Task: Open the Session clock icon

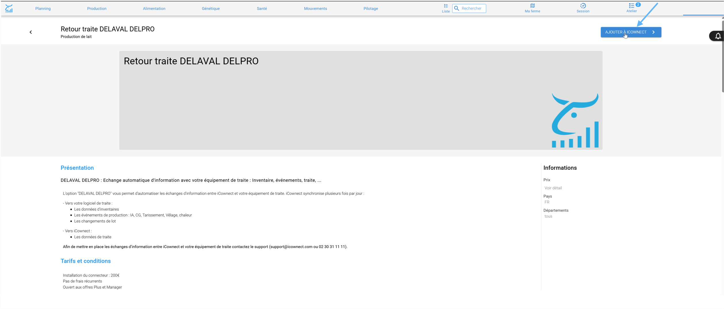Action: pos(583,6)
